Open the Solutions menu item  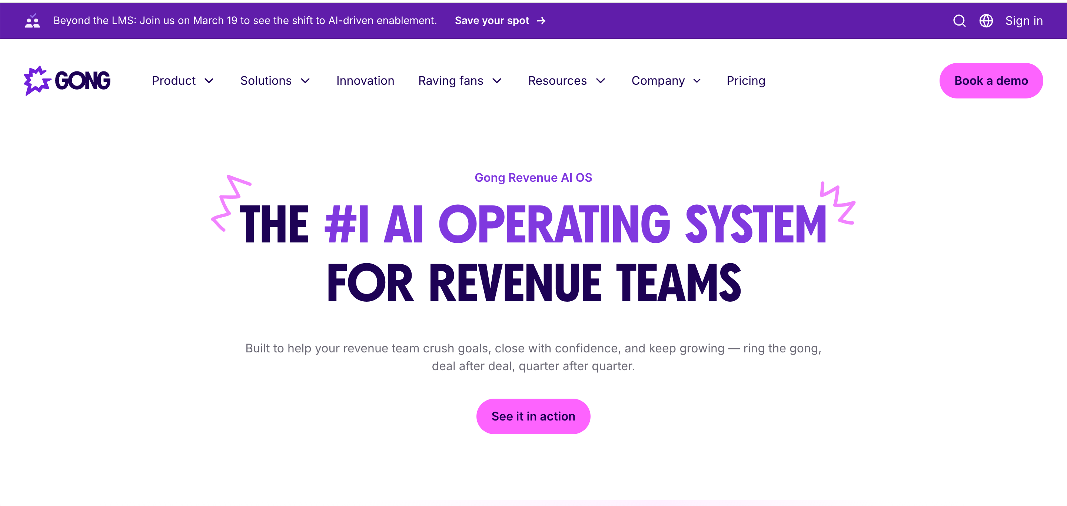(266, 81)
